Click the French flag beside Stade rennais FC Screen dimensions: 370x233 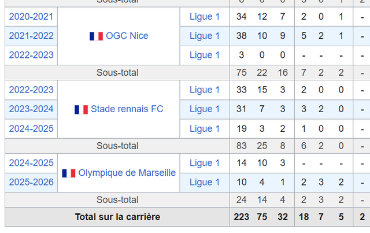[x=81, y=109]
